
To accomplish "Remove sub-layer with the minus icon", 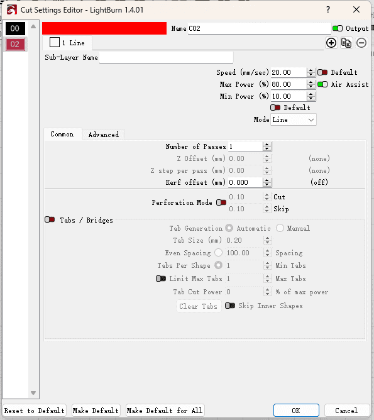I will [361, 43].
